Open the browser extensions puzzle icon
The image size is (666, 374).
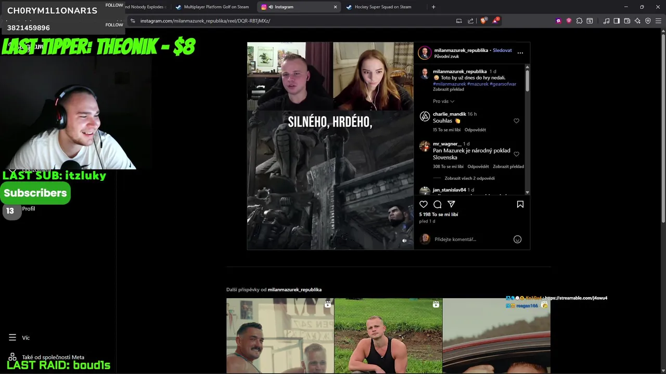pos(579,21)
